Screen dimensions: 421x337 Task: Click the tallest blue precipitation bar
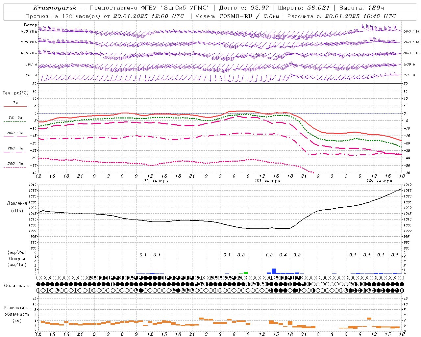[x=274, y=271]
